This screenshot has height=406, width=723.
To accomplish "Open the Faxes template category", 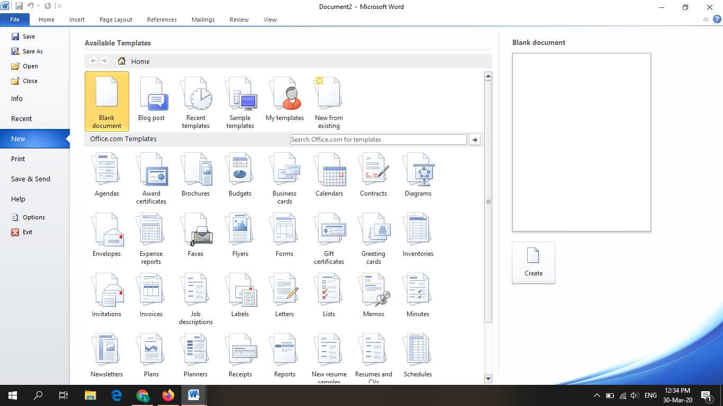I will click(196, 235).
